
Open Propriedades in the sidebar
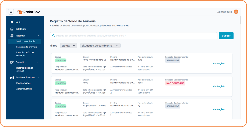(x=23, y=83)
